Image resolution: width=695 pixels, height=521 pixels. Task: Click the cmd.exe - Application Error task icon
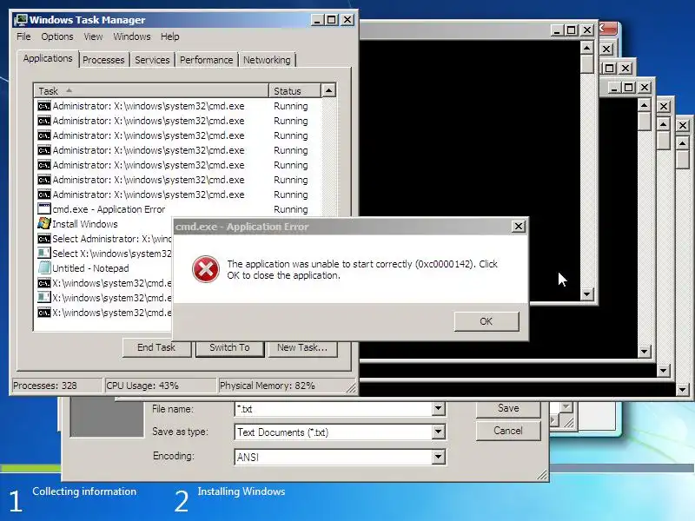coord(44,209)
